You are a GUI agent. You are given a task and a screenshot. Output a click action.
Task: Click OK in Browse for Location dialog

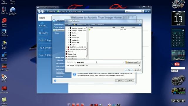(x=128, y=70)
